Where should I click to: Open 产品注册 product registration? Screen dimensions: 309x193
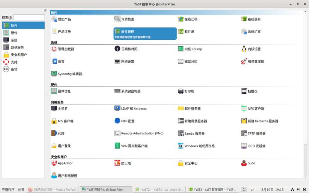(x=61, y=32)
